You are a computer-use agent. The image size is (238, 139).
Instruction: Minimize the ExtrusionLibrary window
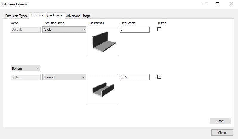click(204, 4)
